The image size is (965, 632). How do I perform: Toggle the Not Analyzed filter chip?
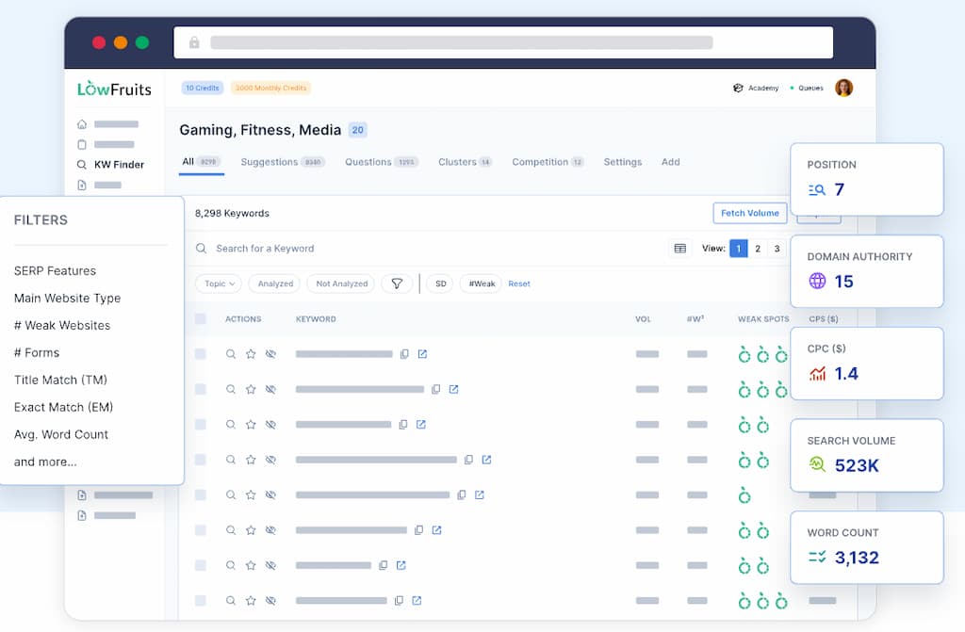point(341,284)
